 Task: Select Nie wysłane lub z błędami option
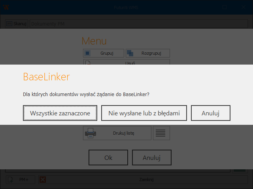pos(144,113)
